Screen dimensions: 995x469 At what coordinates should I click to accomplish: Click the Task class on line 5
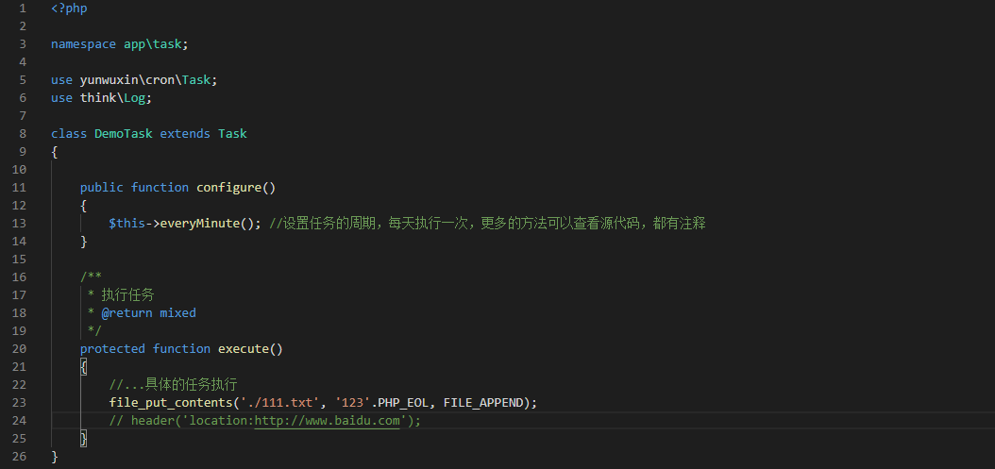pos(196,80)
